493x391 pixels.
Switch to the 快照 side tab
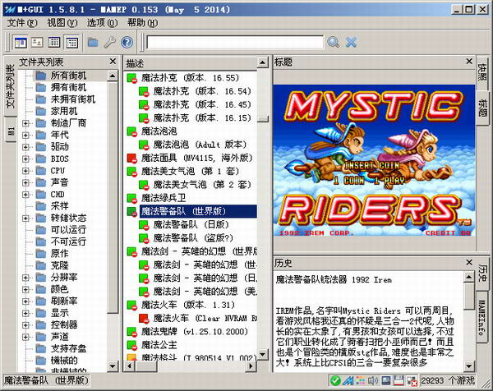(x=482, y=73)
